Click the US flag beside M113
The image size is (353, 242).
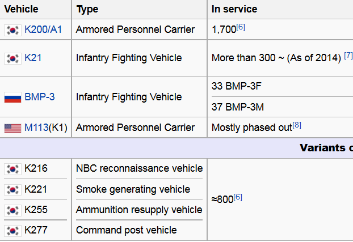click(x=12, y=128)
